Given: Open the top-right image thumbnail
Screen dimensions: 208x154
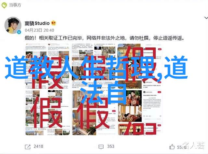Looking at the screenshot, I should pyautogui.click(x=140, y=66).
